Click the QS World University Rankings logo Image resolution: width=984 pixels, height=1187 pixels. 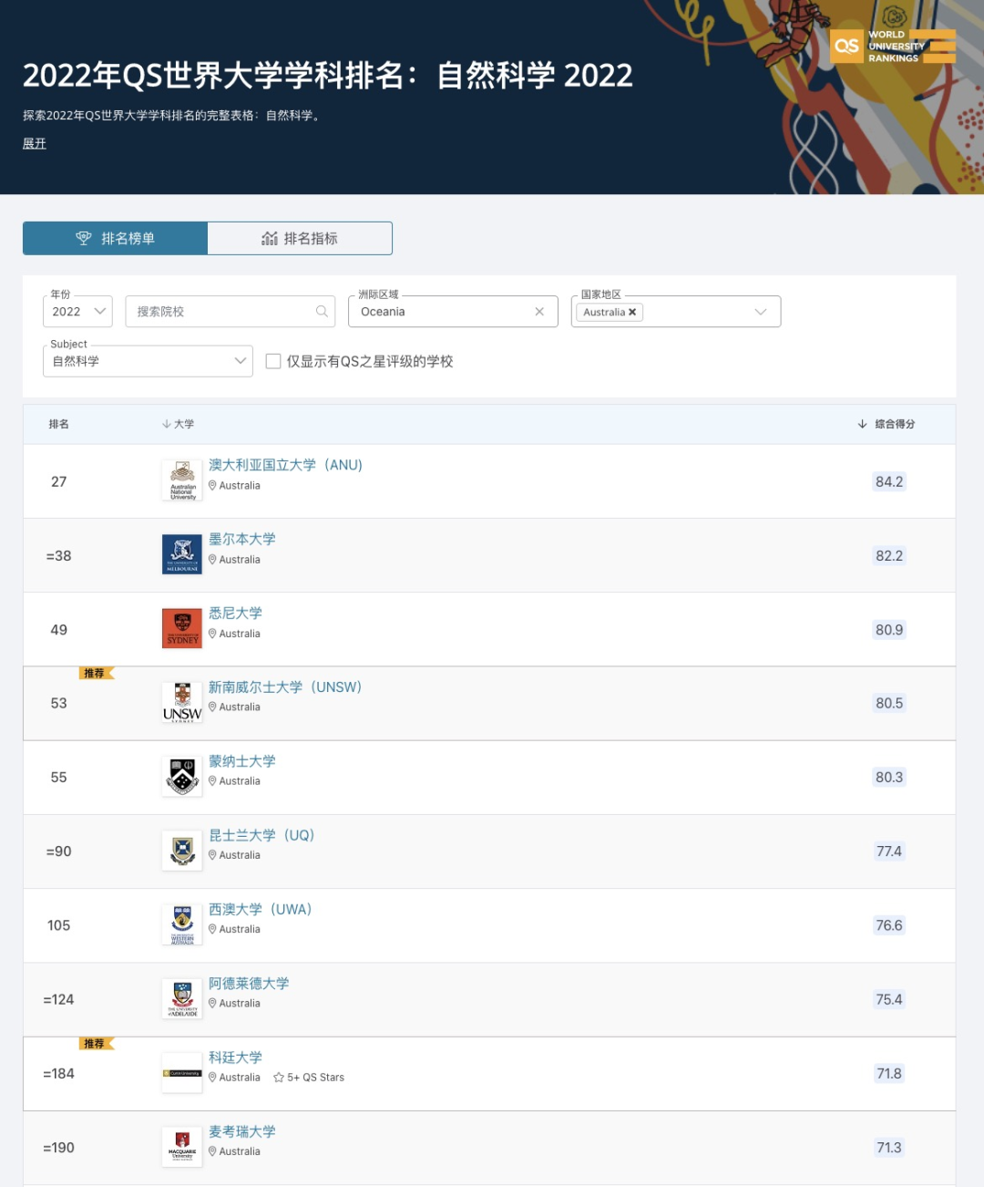tap(894, 46)
